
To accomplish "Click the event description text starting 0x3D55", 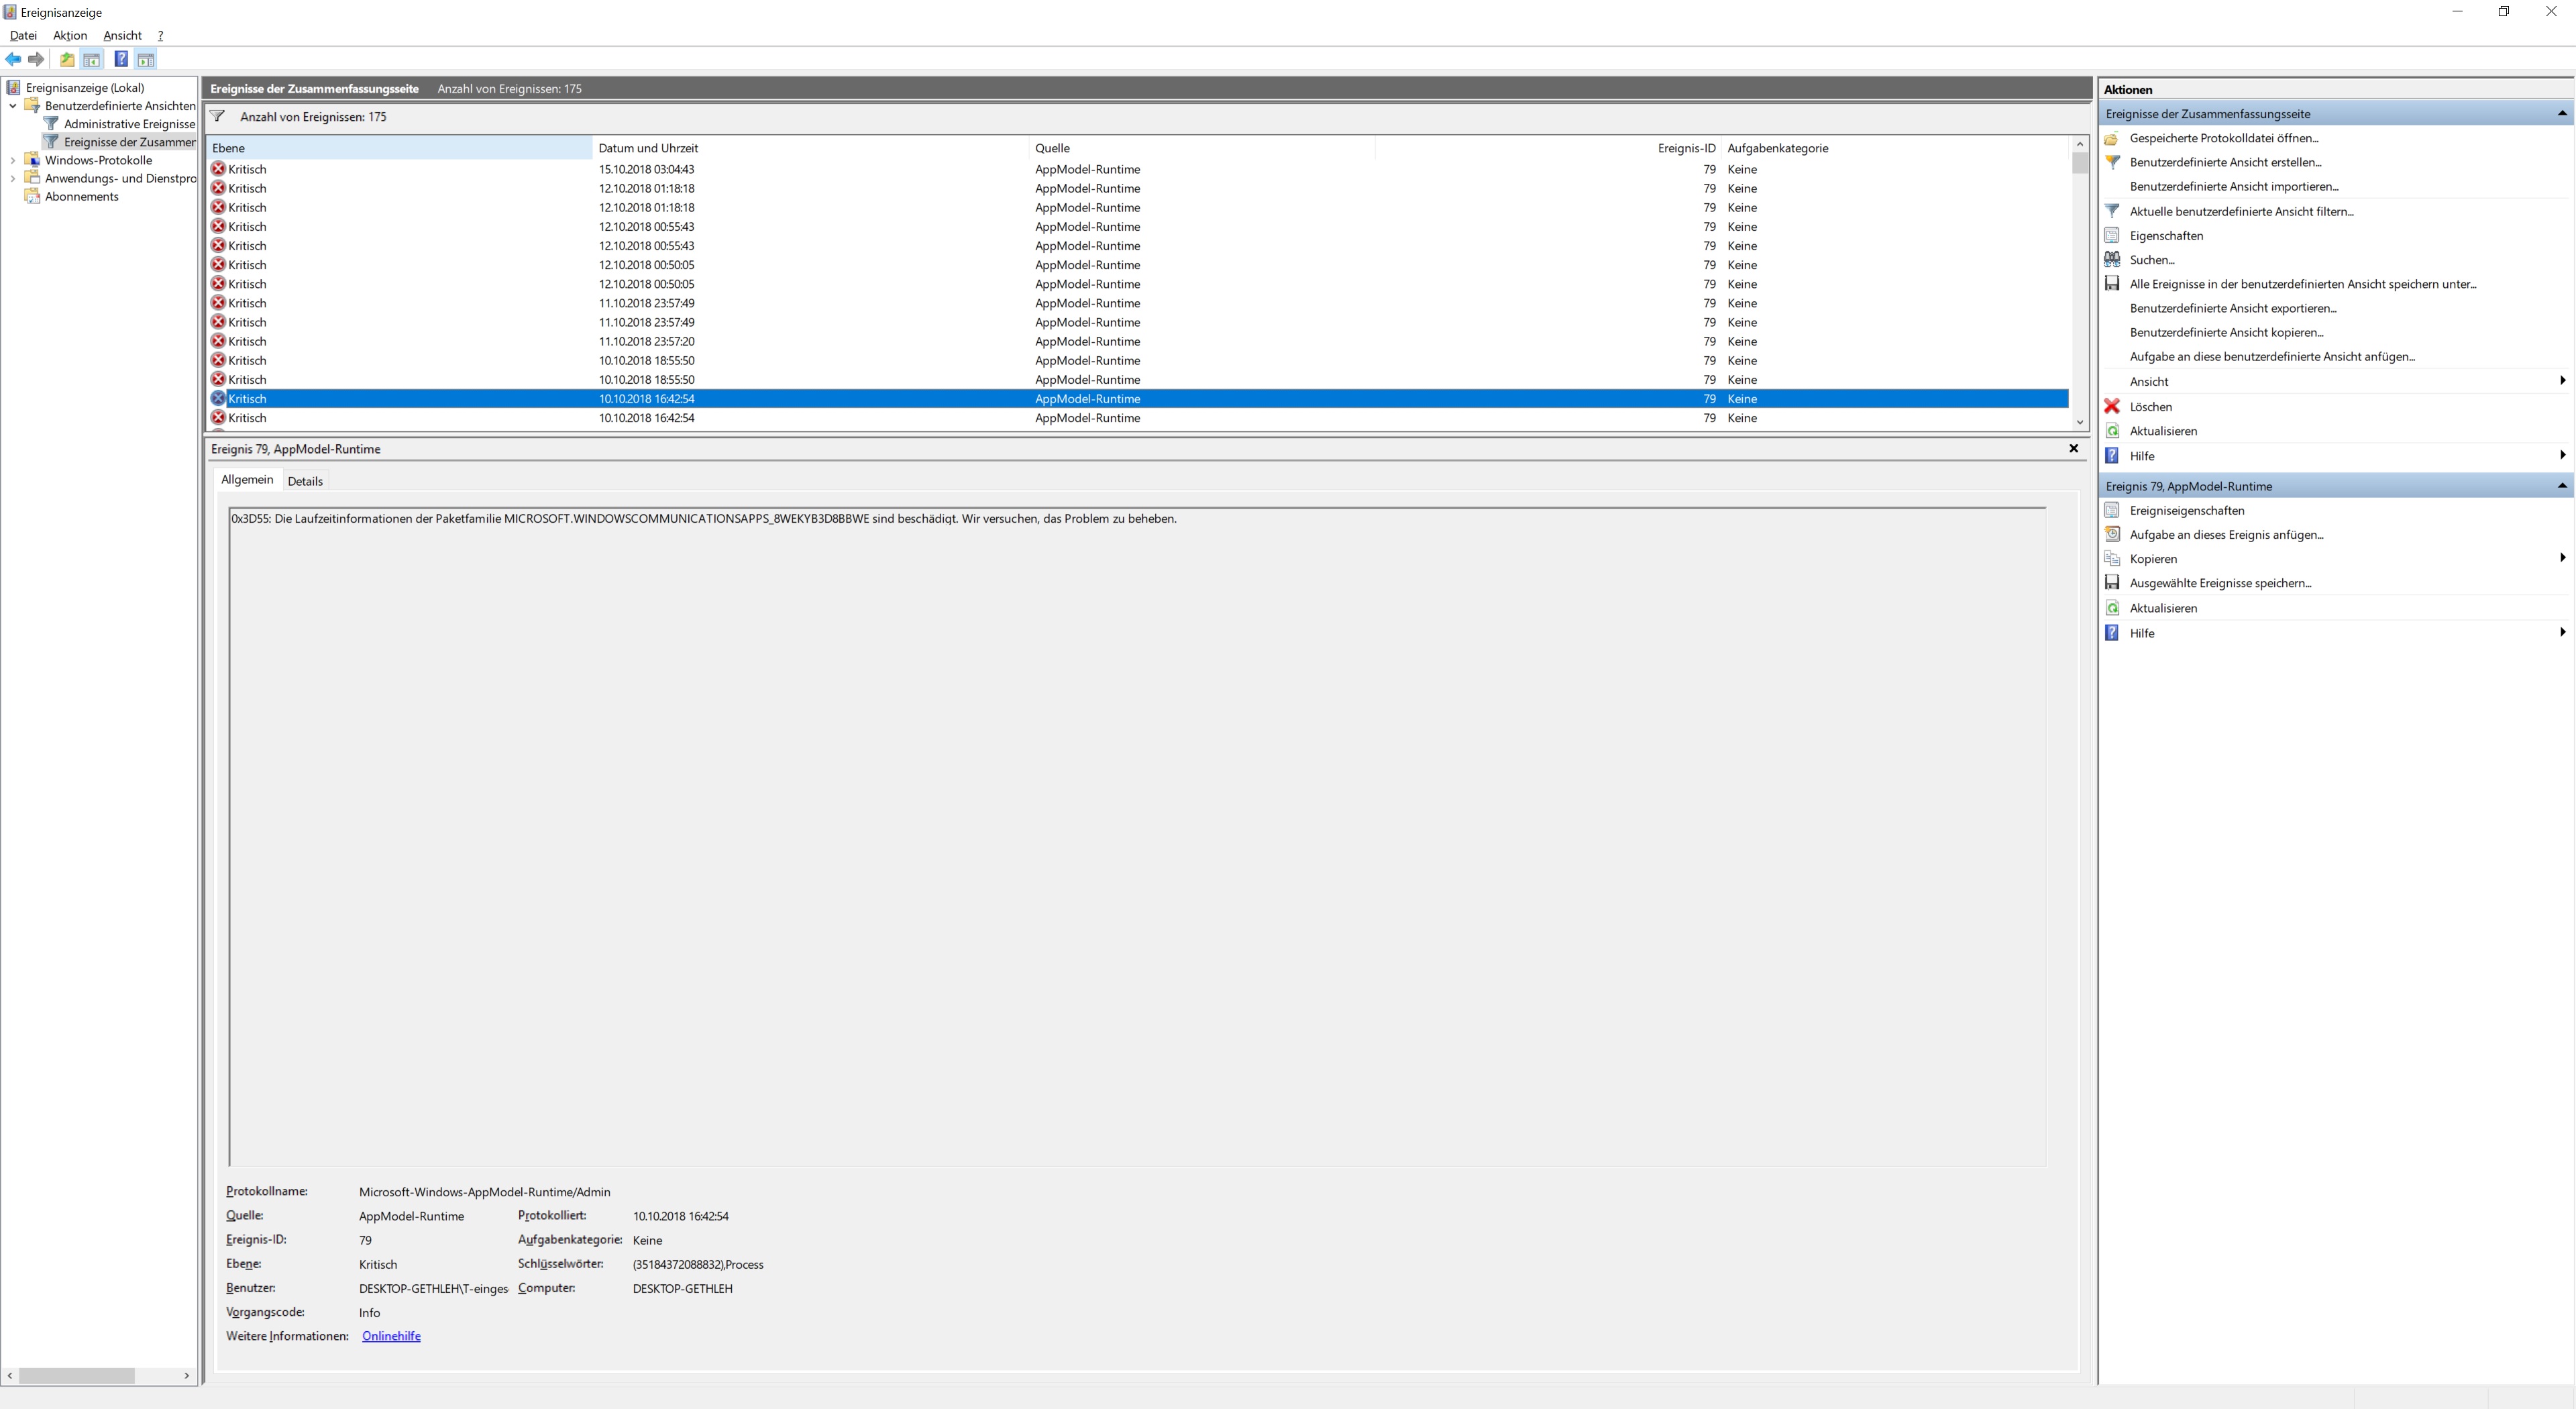I will (704, 519).
